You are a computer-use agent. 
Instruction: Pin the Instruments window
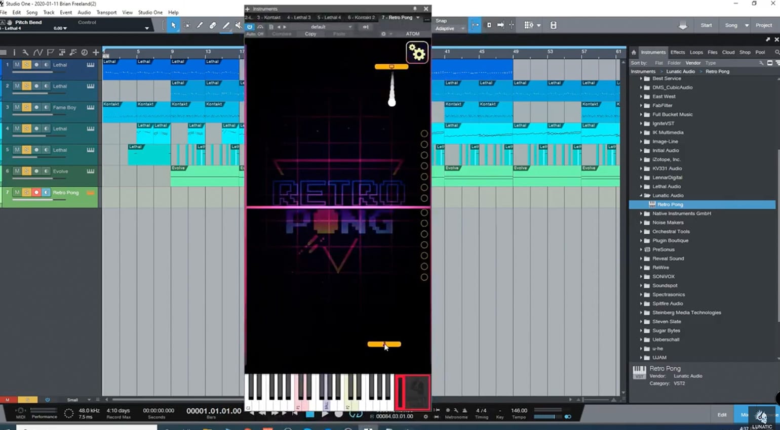coord(415,9)
